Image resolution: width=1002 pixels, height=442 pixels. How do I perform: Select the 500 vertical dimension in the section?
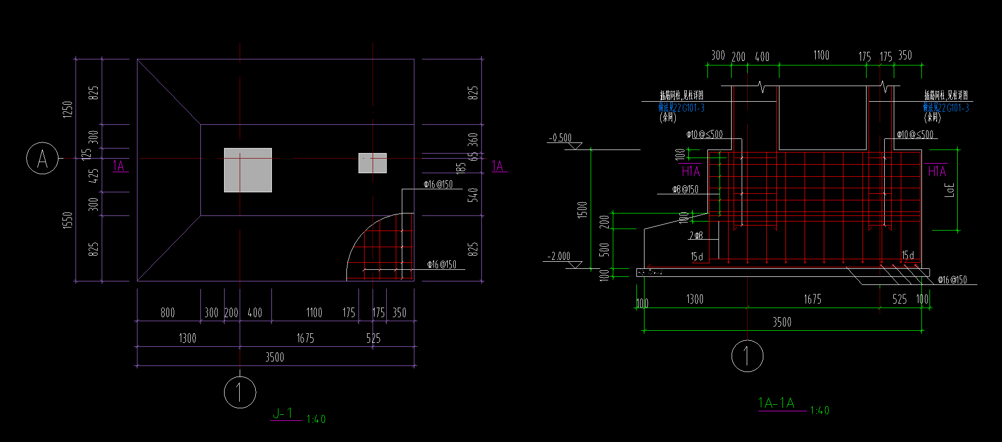click(x=605, y=250)
